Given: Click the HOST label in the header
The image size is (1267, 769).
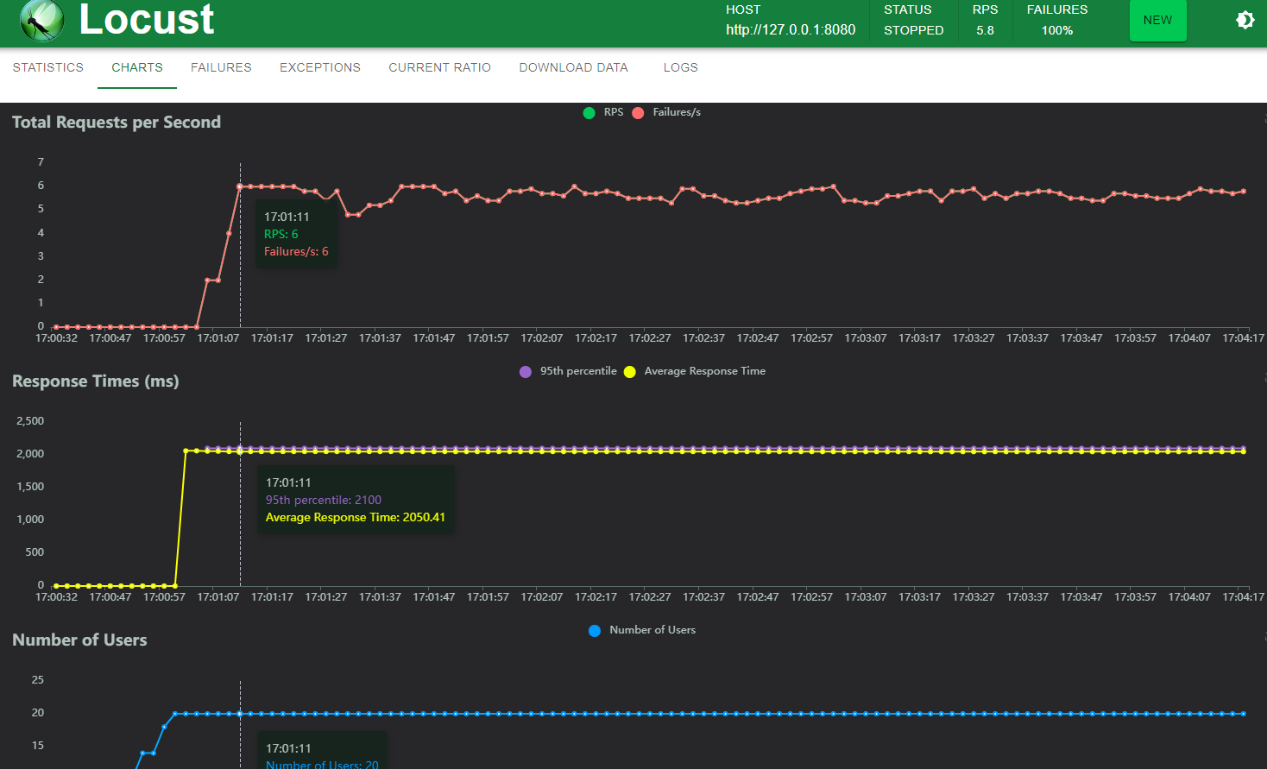Looking at the screenshot, I should [x=743, y=9].
